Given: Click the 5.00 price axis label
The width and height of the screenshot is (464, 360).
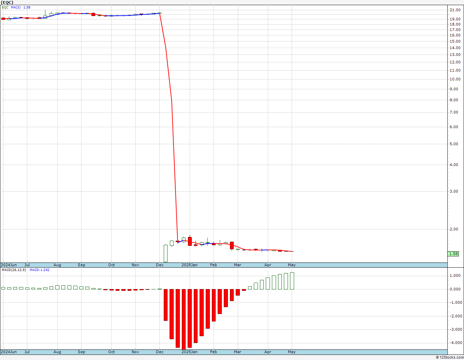Looking at the screenshot, I should point(454,144).
